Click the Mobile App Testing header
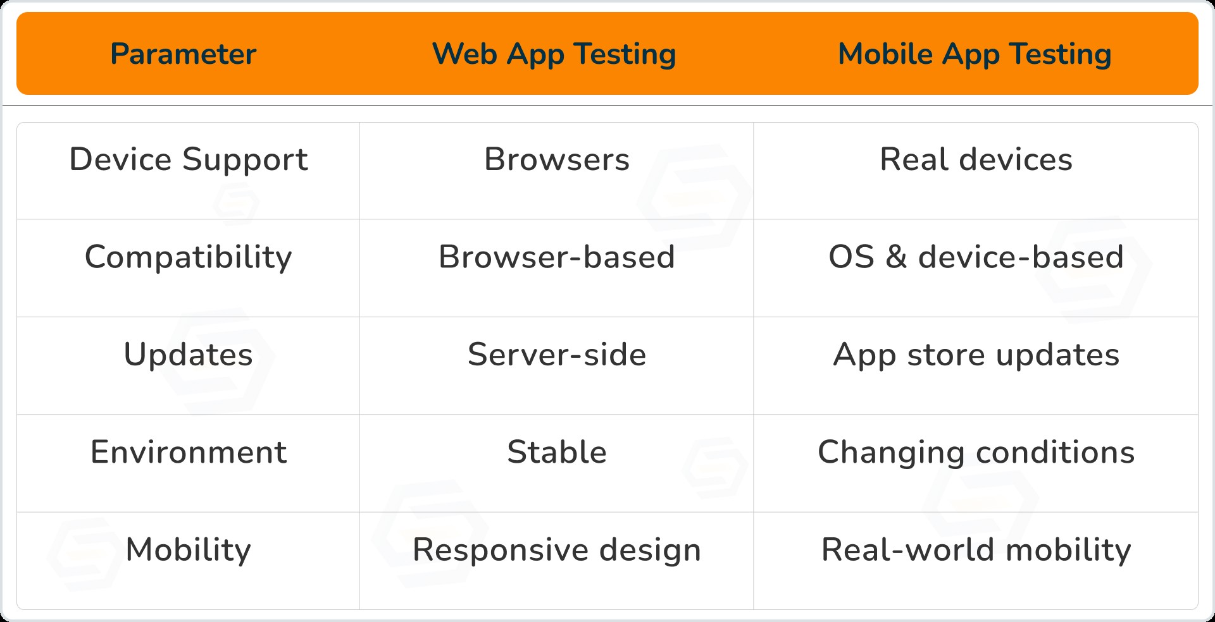Viewport: 1215px width, 622px height. point(975,54)
